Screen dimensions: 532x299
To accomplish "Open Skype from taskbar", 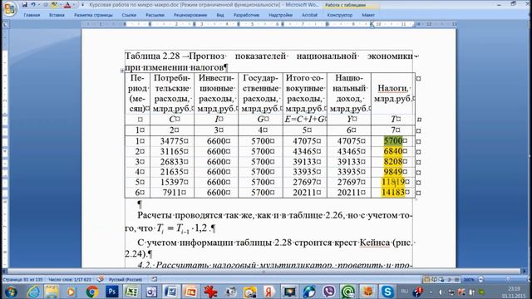I will 387,292.
